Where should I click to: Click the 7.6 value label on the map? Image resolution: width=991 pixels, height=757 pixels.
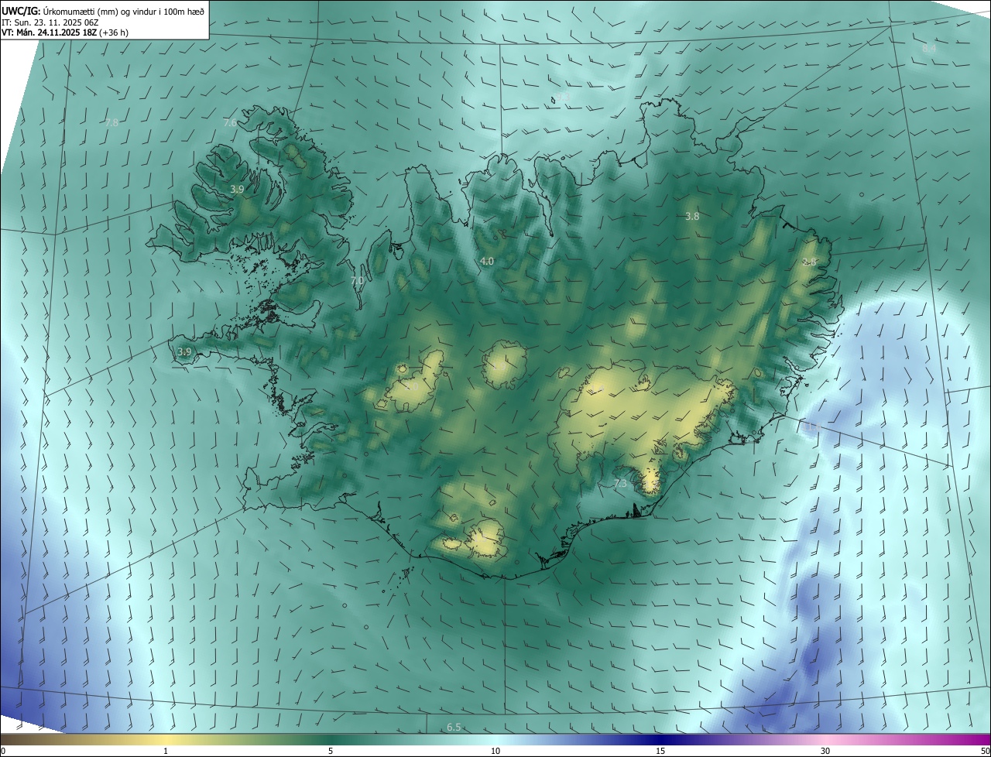(x=230, y=123)
